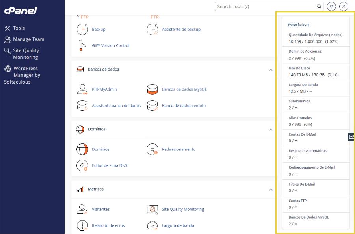355x234 pixels.
Task: Open the Assistente banco de dados icon
Action: pyautogui.click(x=82, y=106)
